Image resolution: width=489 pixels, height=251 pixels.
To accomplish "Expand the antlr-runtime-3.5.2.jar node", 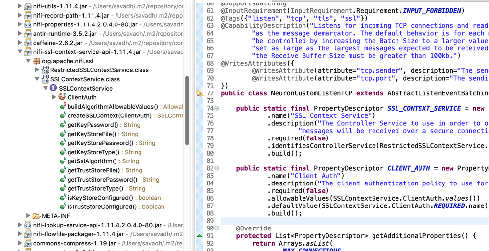I will pos(20,33).
